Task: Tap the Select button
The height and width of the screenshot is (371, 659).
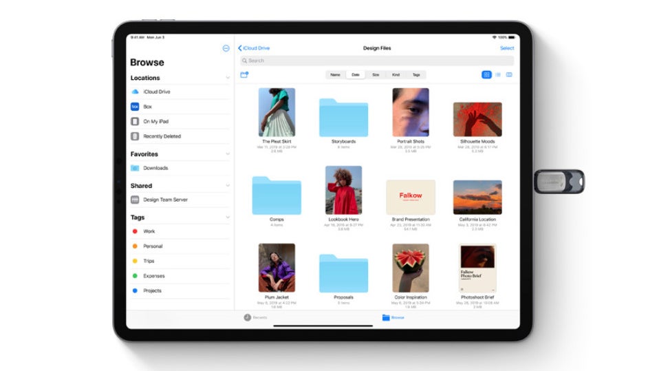Action: 507,48
